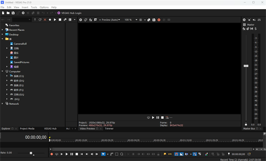Open Master FX in Master Bus
The height and width of the screenshot is (161, 266).
coord(244,29)
